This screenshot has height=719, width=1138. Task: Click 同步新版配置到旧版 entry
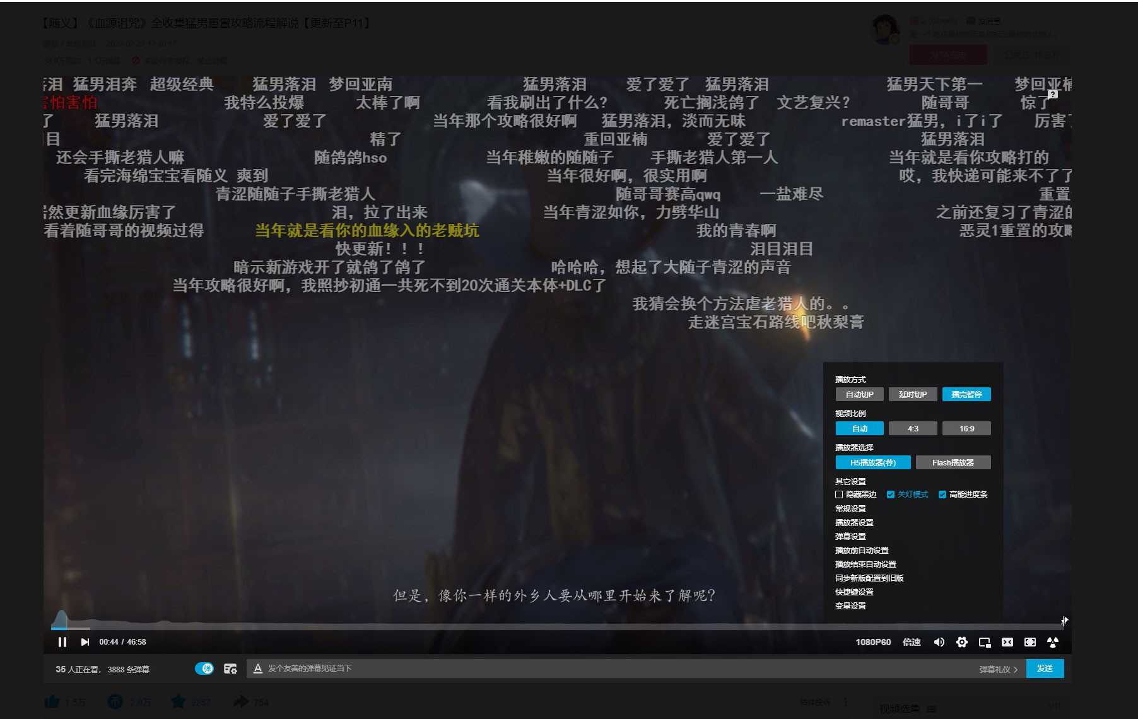(x=869, y=578)
